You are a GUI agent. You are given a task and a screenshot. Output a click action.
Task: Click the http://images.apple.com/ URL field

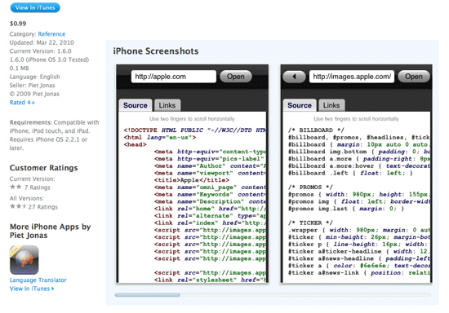coord(352,77)
